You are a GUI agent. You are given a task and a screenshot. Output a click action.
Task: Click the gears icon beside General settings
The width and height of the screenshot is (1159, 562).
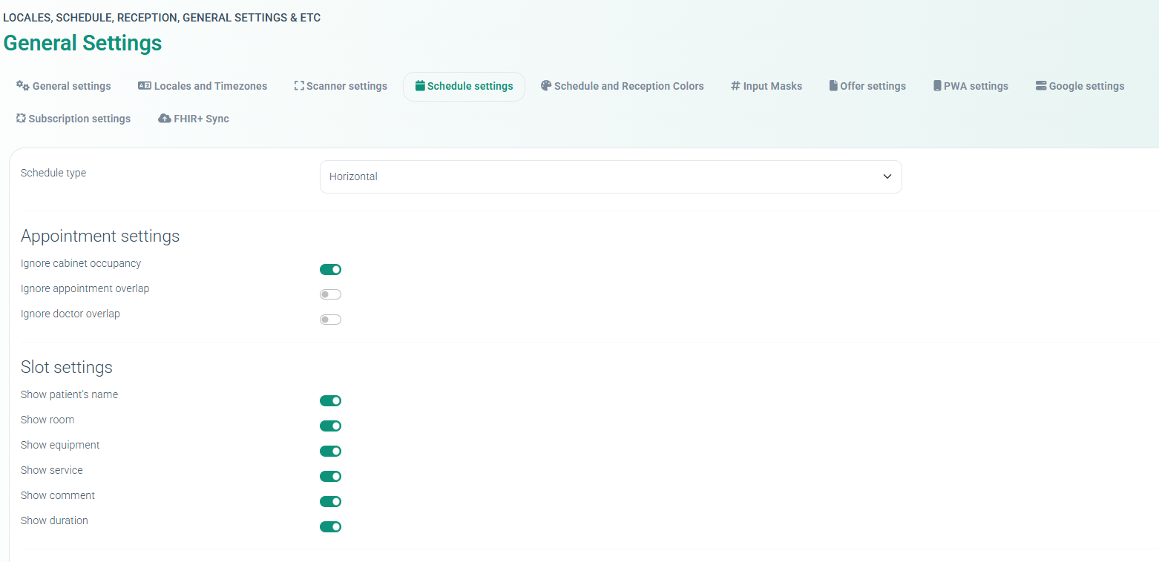click(x=23, y=86)
